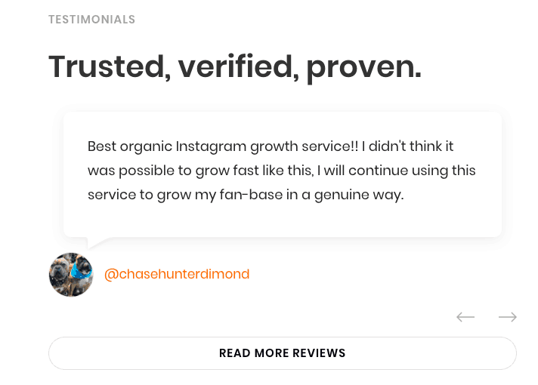
Task: Click the '@' symbol in the orange username
Action: pyautogui.click(x=111, y=275)
